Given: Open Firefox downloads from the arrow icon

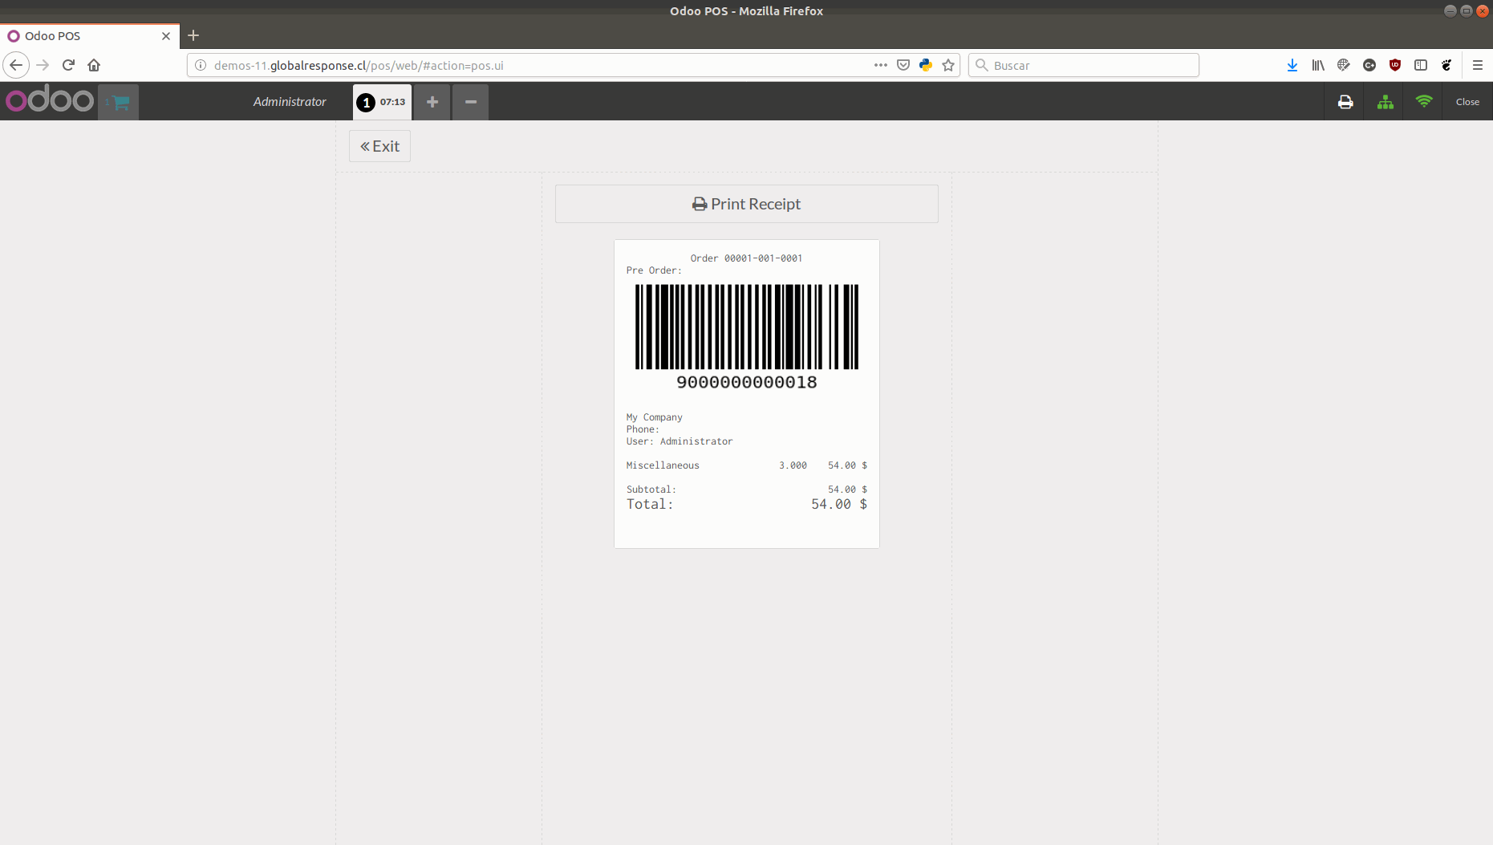Looking at the screenshot, I should pyautogui.click(x=1292, y=65).
